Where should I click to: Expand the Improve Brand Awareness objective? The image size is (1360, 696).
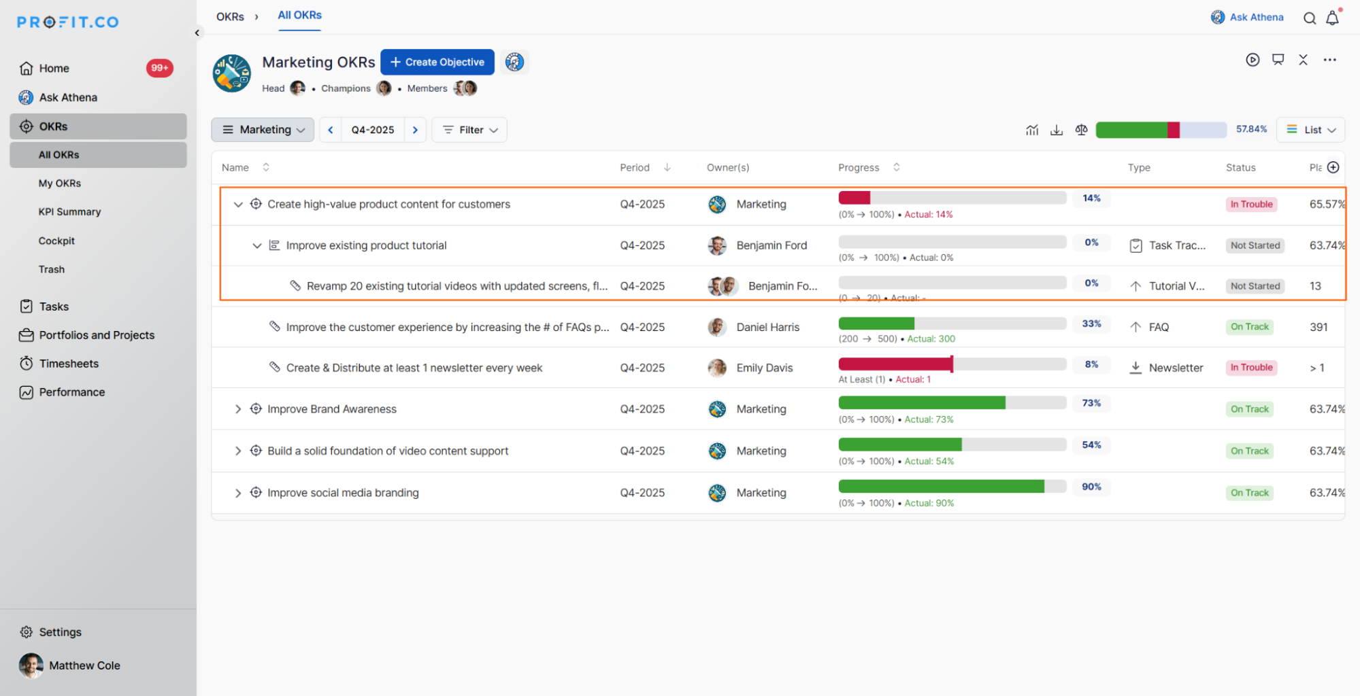click(x=237, y=409)
